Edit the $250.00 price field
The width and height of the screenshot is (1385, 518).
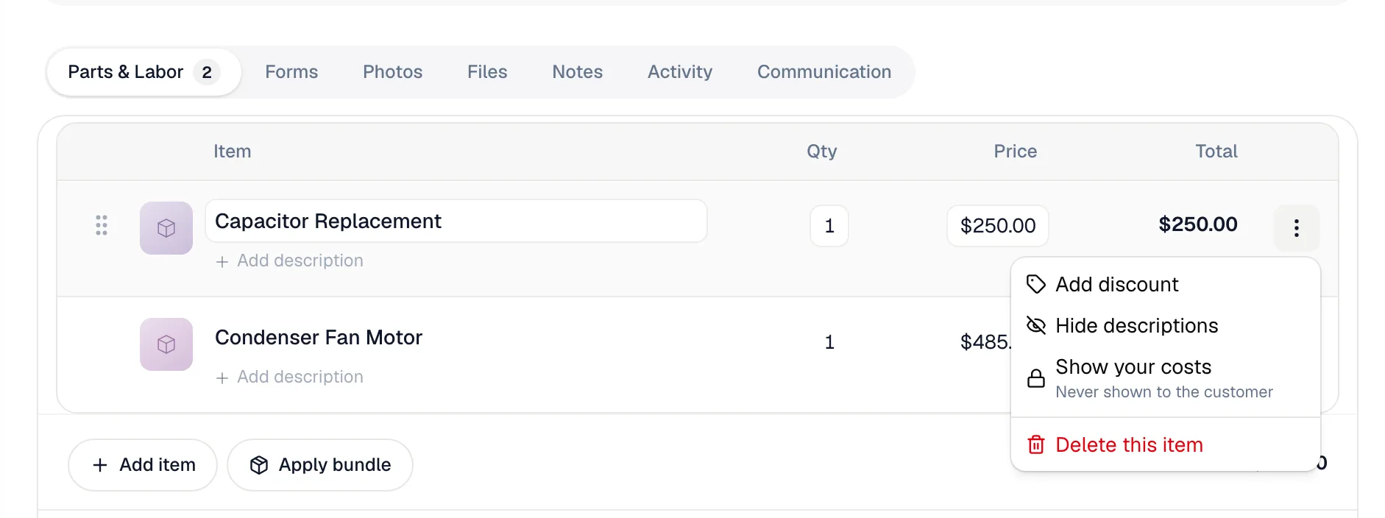point(998,226)
